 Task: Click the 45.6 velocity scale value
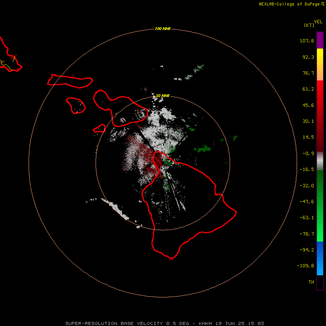coord(308,105)
